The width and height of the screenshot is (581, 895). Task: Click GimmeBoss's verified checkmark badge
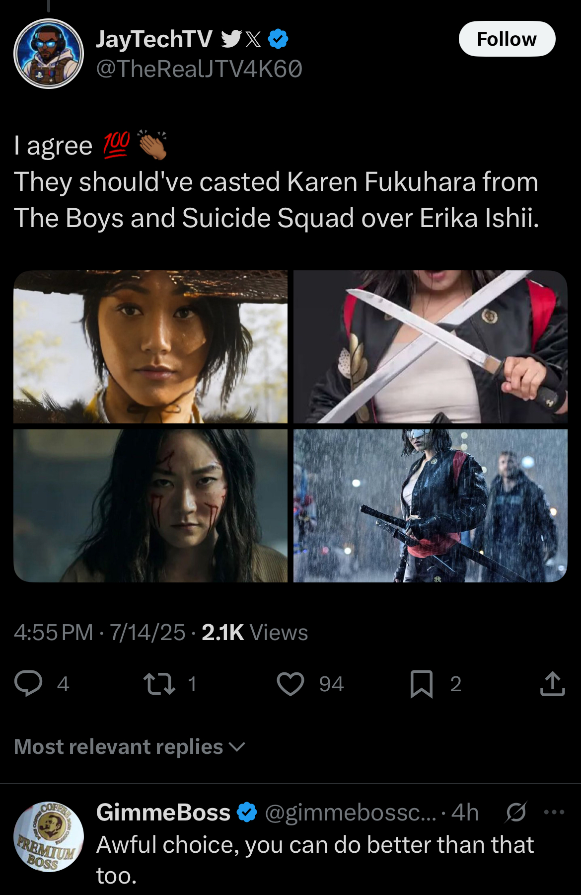pos(247,813)
